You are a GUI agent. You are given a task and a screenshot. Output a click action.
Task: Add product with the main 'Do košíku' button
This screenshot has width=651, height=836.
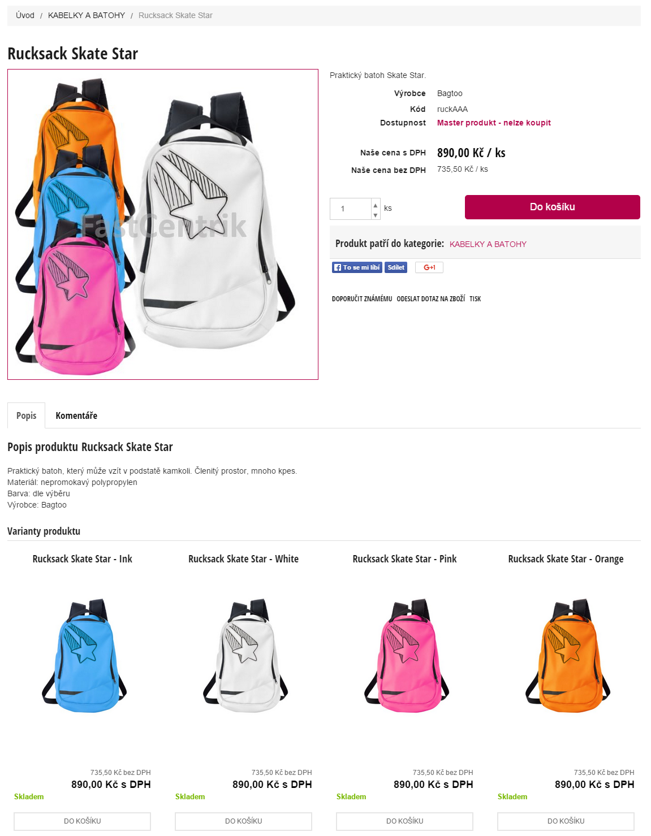(x=553, y=207)
